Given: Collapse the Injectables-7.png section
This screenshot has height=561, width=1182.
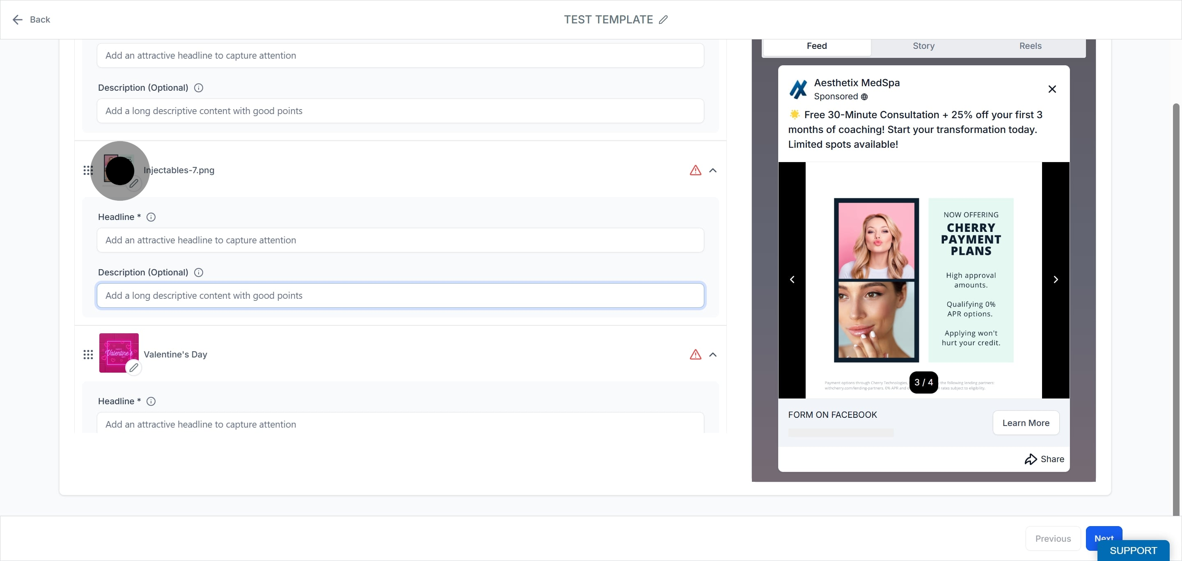Looking at the screenshot, I should point(712,171).
